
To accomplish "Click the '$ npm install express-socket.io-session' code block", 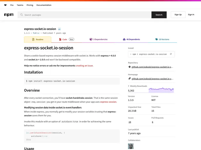I will 72,81.
